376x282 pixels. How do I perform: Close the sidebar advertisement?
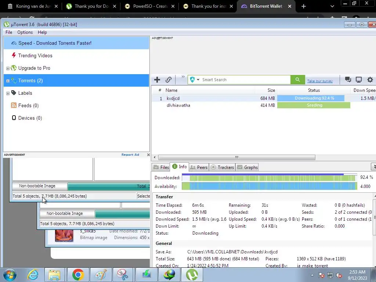tap(148, 155)
